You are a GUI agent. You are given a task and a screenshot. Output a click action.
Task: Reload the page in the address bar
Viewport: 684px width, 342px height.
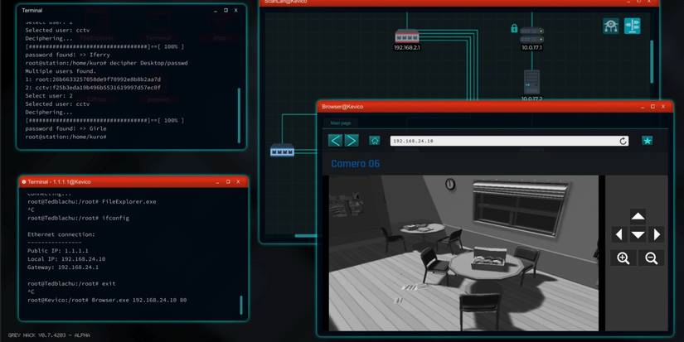point(623,141)
